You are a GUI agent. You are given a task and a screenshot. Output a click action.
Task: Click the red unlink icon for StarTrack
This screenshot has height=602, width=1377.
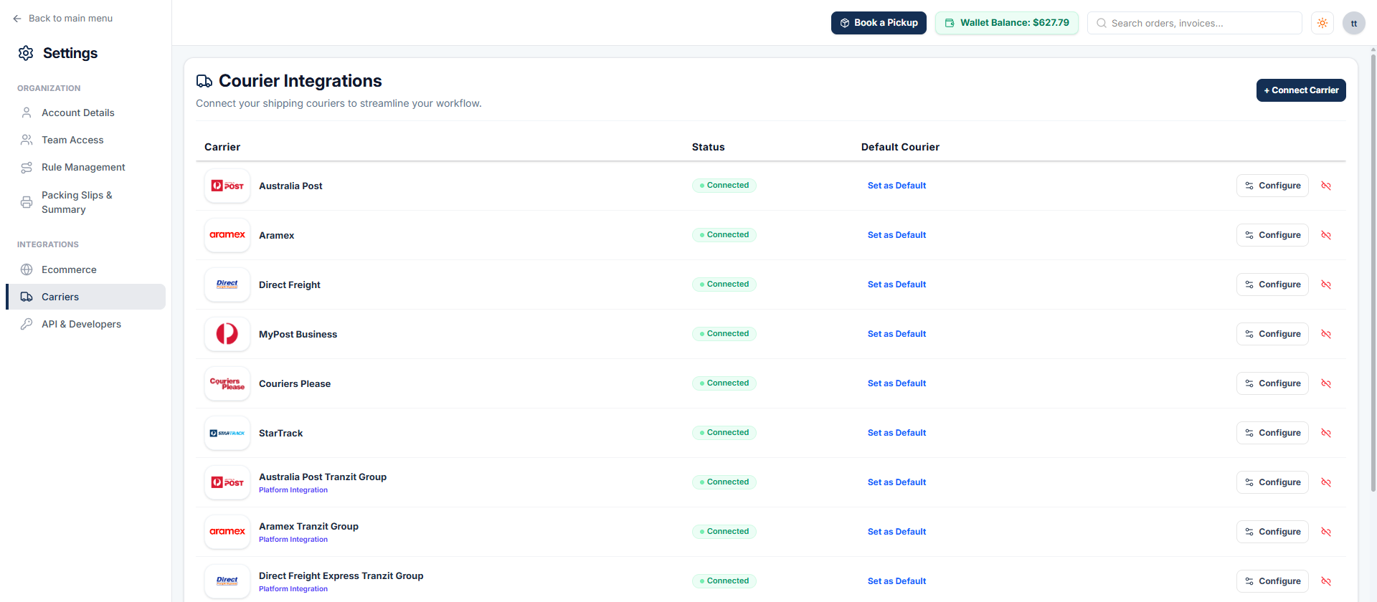pos(1326,433)
